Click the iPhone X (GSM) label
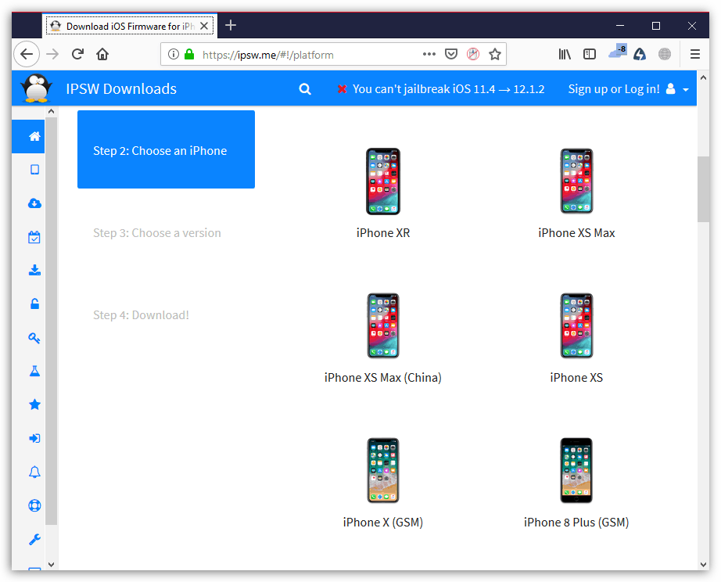This screenshot has width=721, height=582. click(383, 523)
